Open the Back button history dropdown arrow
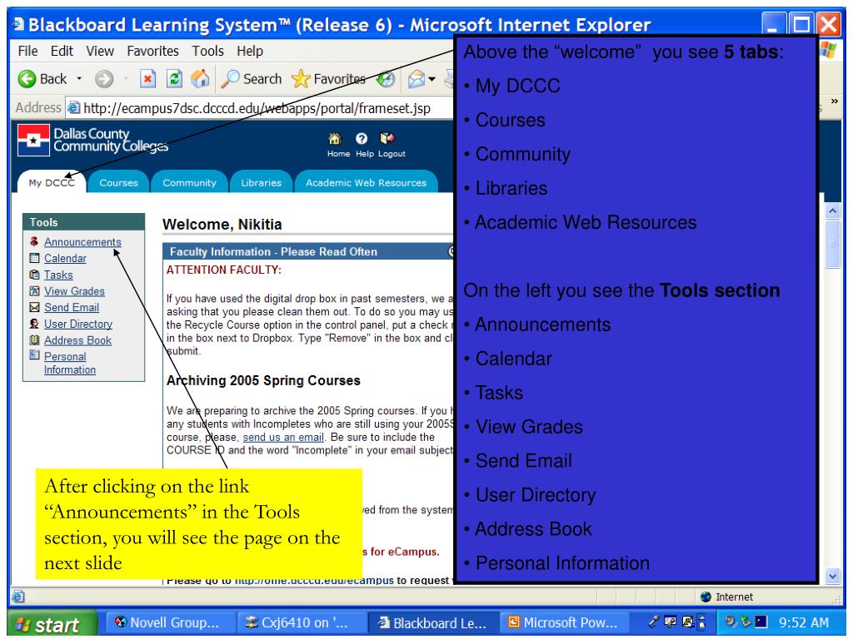Image resolution: width=853 pixels, height=639 pixels. pyautogui.click(x=79, y=79)
